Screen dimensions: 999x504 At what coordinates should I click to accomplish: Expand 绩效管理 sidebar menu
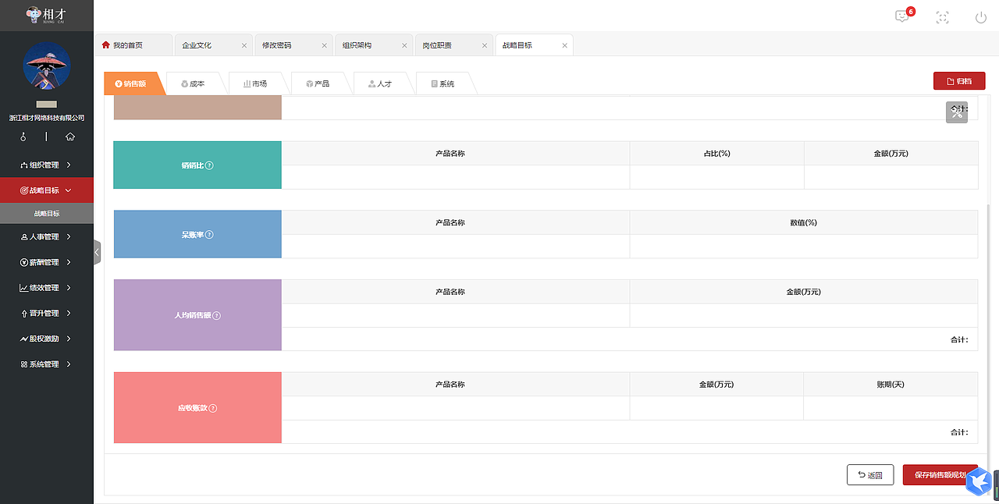tap(47, 288)
